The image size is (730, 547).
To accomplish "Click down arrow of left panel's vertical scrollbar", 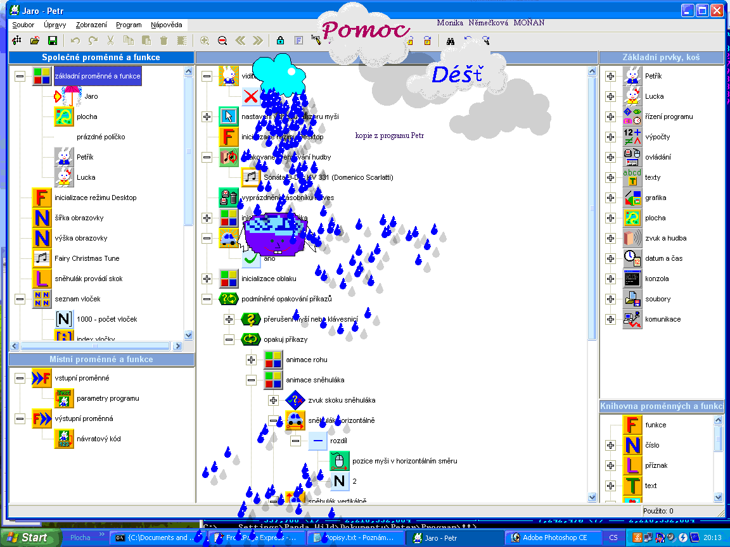I will pyautogui.click(x=188, y=335).
